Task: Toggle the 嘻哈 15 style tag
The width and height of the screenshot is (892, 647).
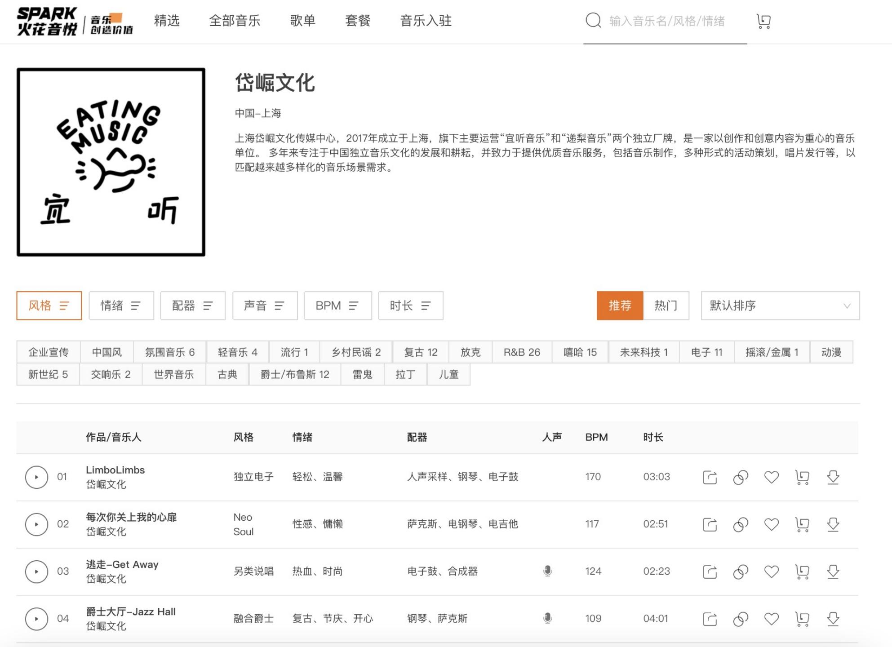Action: coord(580,352)
